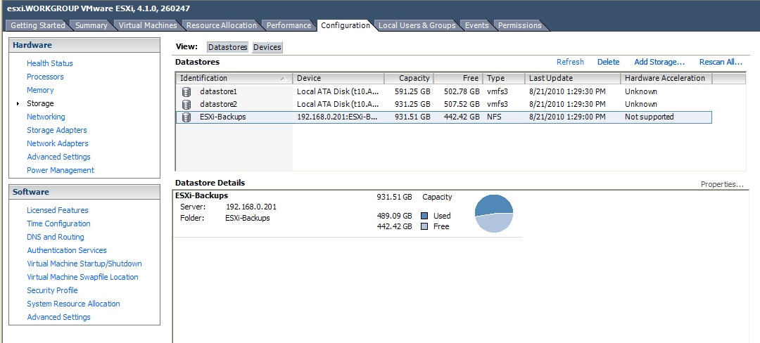Open Security Profile settings
The height and width of the screenshot is (343, 760).
(52, 290)
